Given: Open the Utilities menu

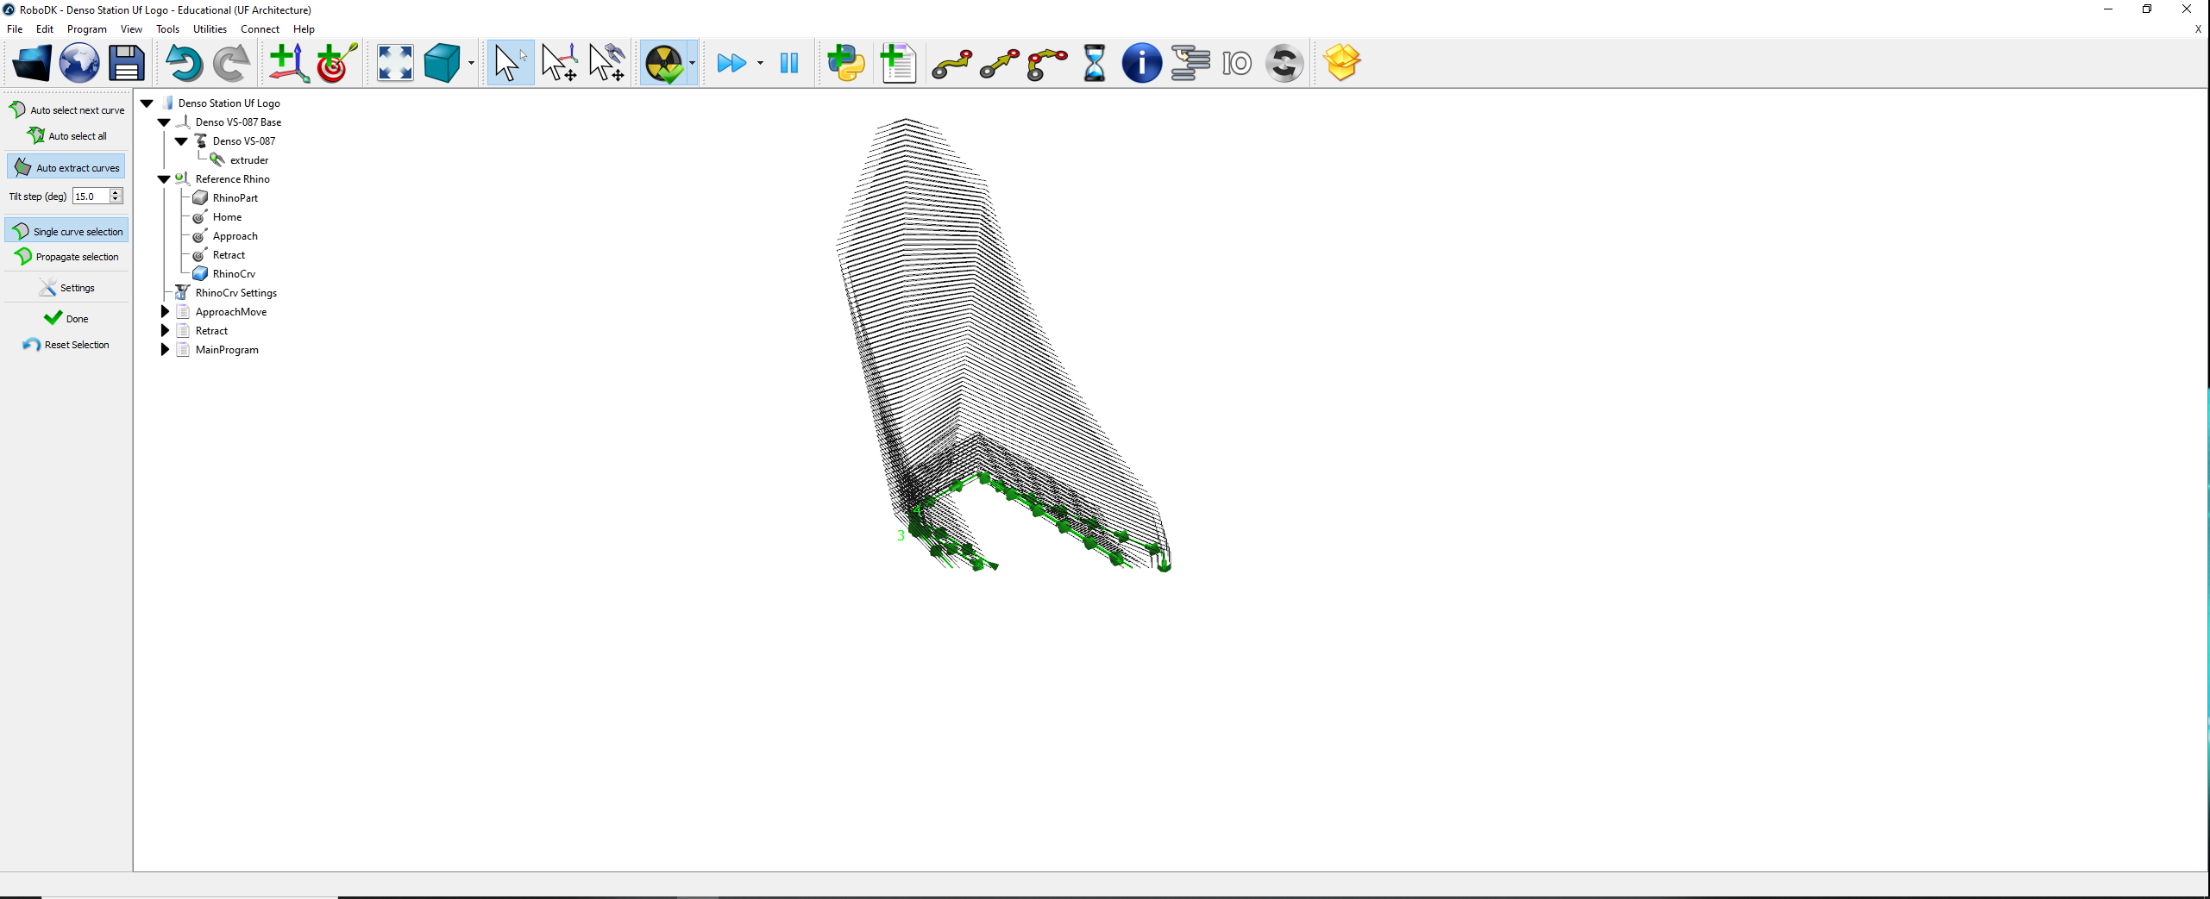Looking at the screenshot, I should coord(210,29).
